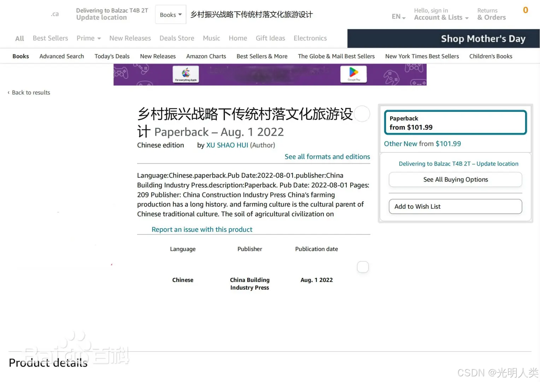The width and height of the screenshot is (540, 382).
Task: Open Today's Deals in Books subnav
Action: [112, 56]
